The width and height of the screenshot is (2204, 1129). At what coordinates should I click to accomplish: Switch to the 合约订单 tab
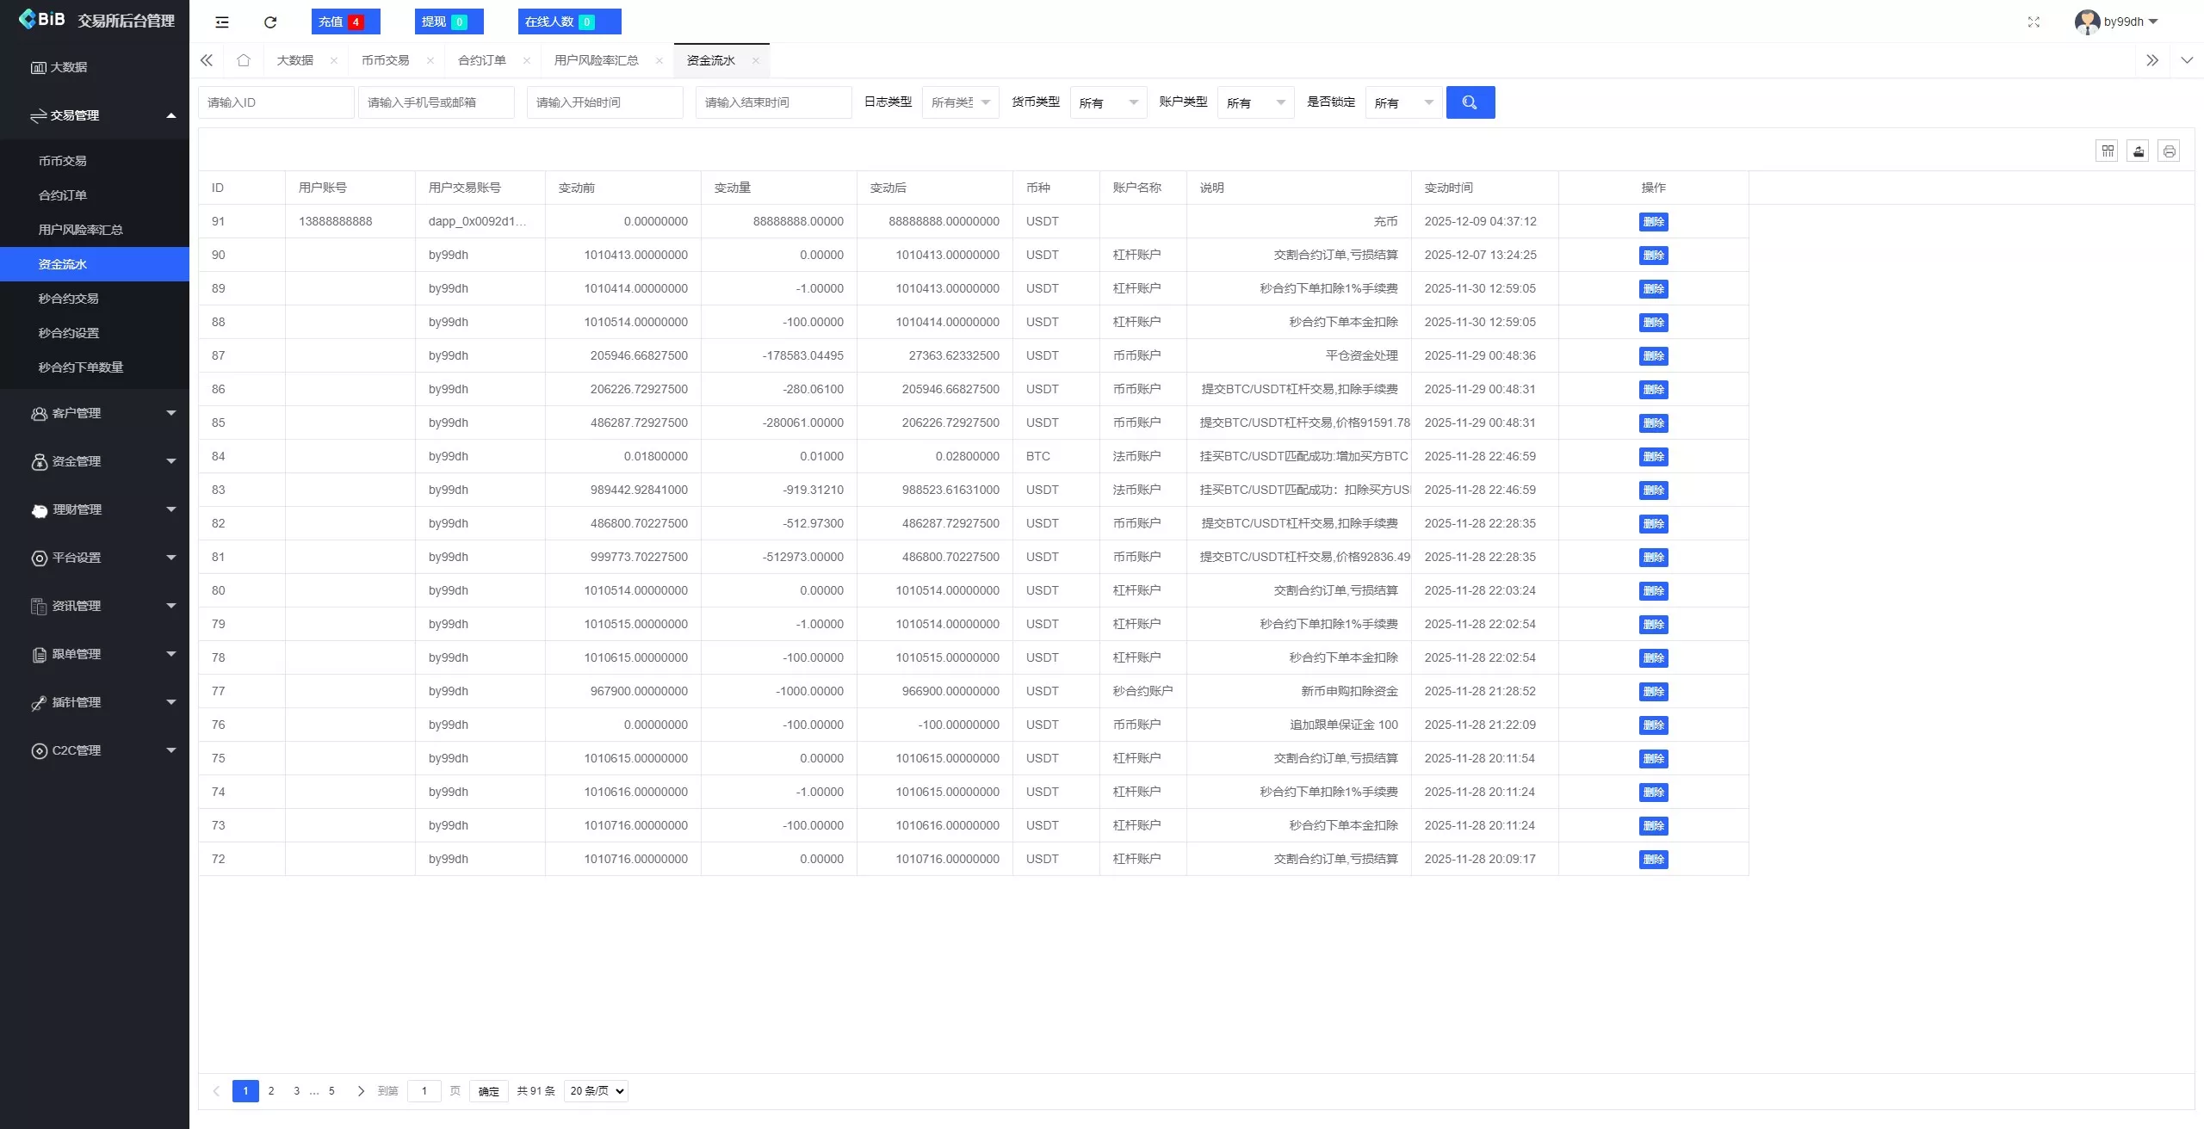[482, 60]
